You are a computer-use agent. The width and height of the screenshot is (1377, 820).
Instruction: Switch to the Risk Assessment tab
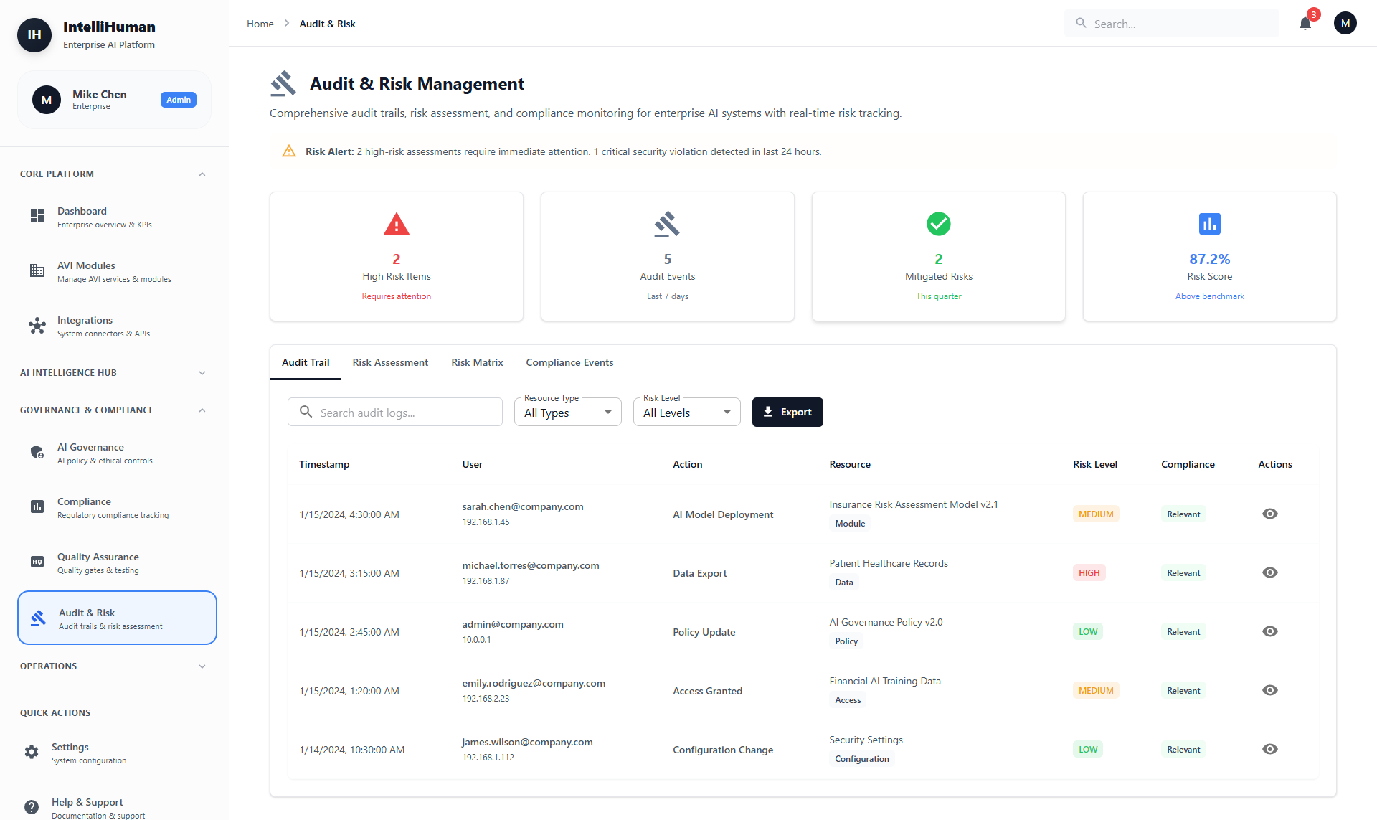click(x=390, y=362)
